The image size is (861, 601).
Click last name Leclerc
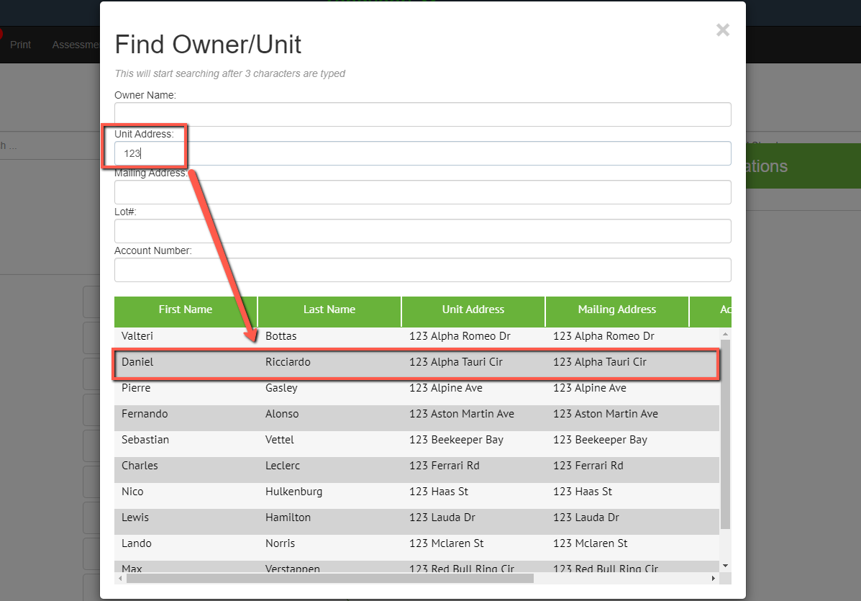(x=282, y=465)
